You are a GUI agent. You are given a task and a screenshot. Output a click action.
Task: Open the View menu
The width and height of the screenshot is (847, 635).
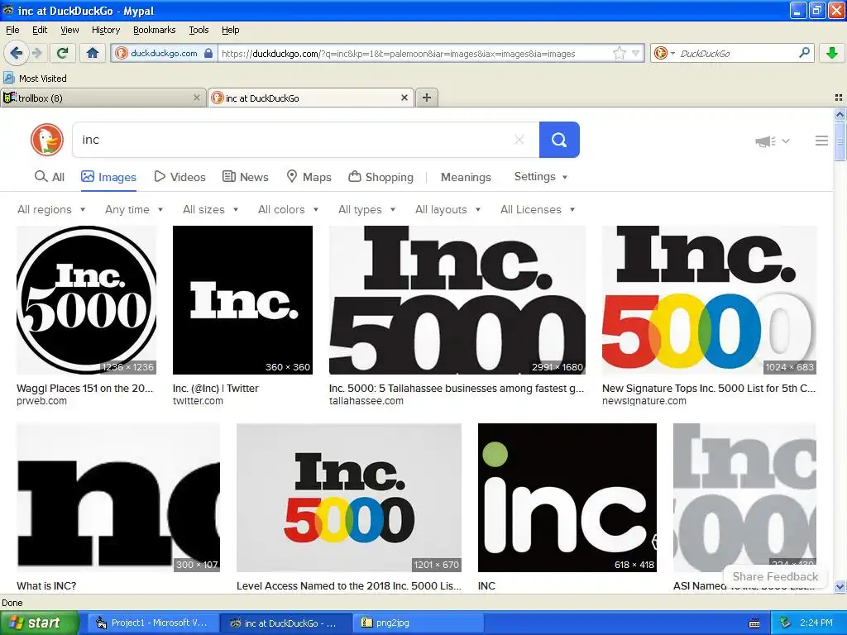pos(69,30)
